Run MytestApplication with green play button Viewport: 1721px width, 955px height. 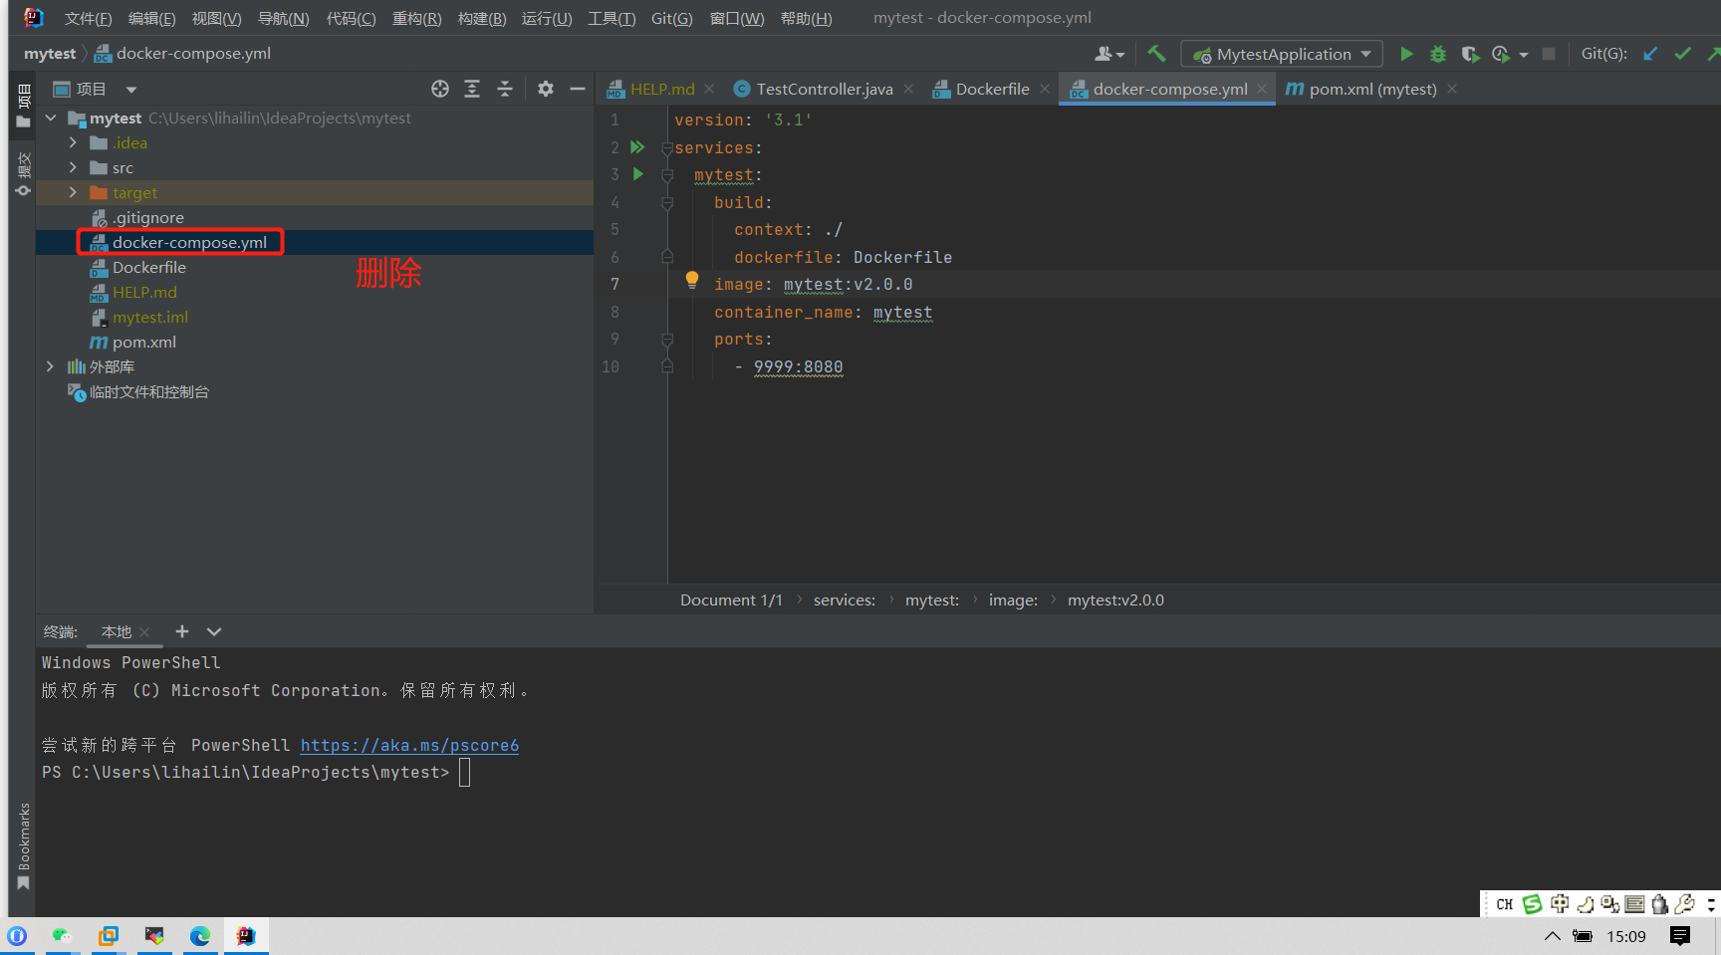click(1406, 54)
